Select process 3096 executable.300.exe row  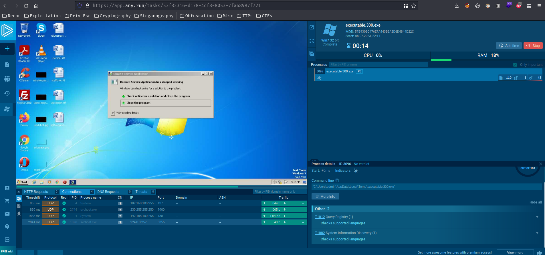(428, 75)
